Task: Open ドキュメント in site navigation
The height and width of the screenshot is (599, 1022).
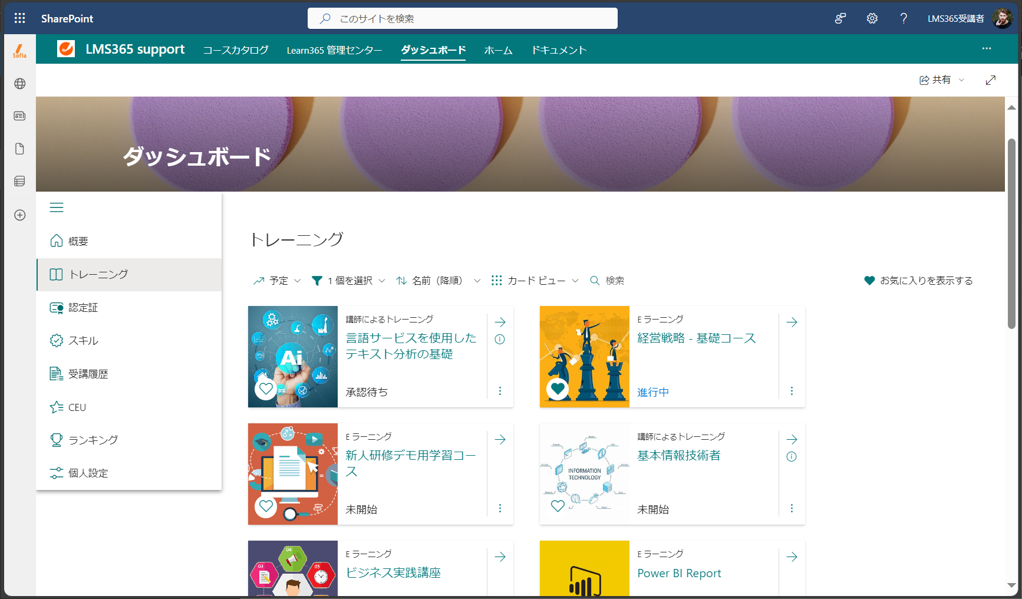Action: coord(559,50)
